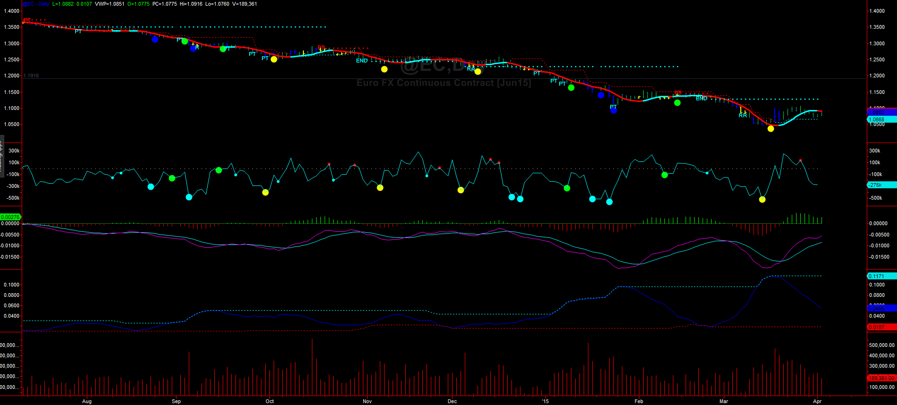The width and height of the screenshot is (897, 405).
Task: Select the '15 year label on the time axis
Action: point(545,401)
